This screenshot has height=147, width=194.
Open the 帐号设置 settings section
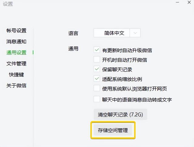point(16,31)
